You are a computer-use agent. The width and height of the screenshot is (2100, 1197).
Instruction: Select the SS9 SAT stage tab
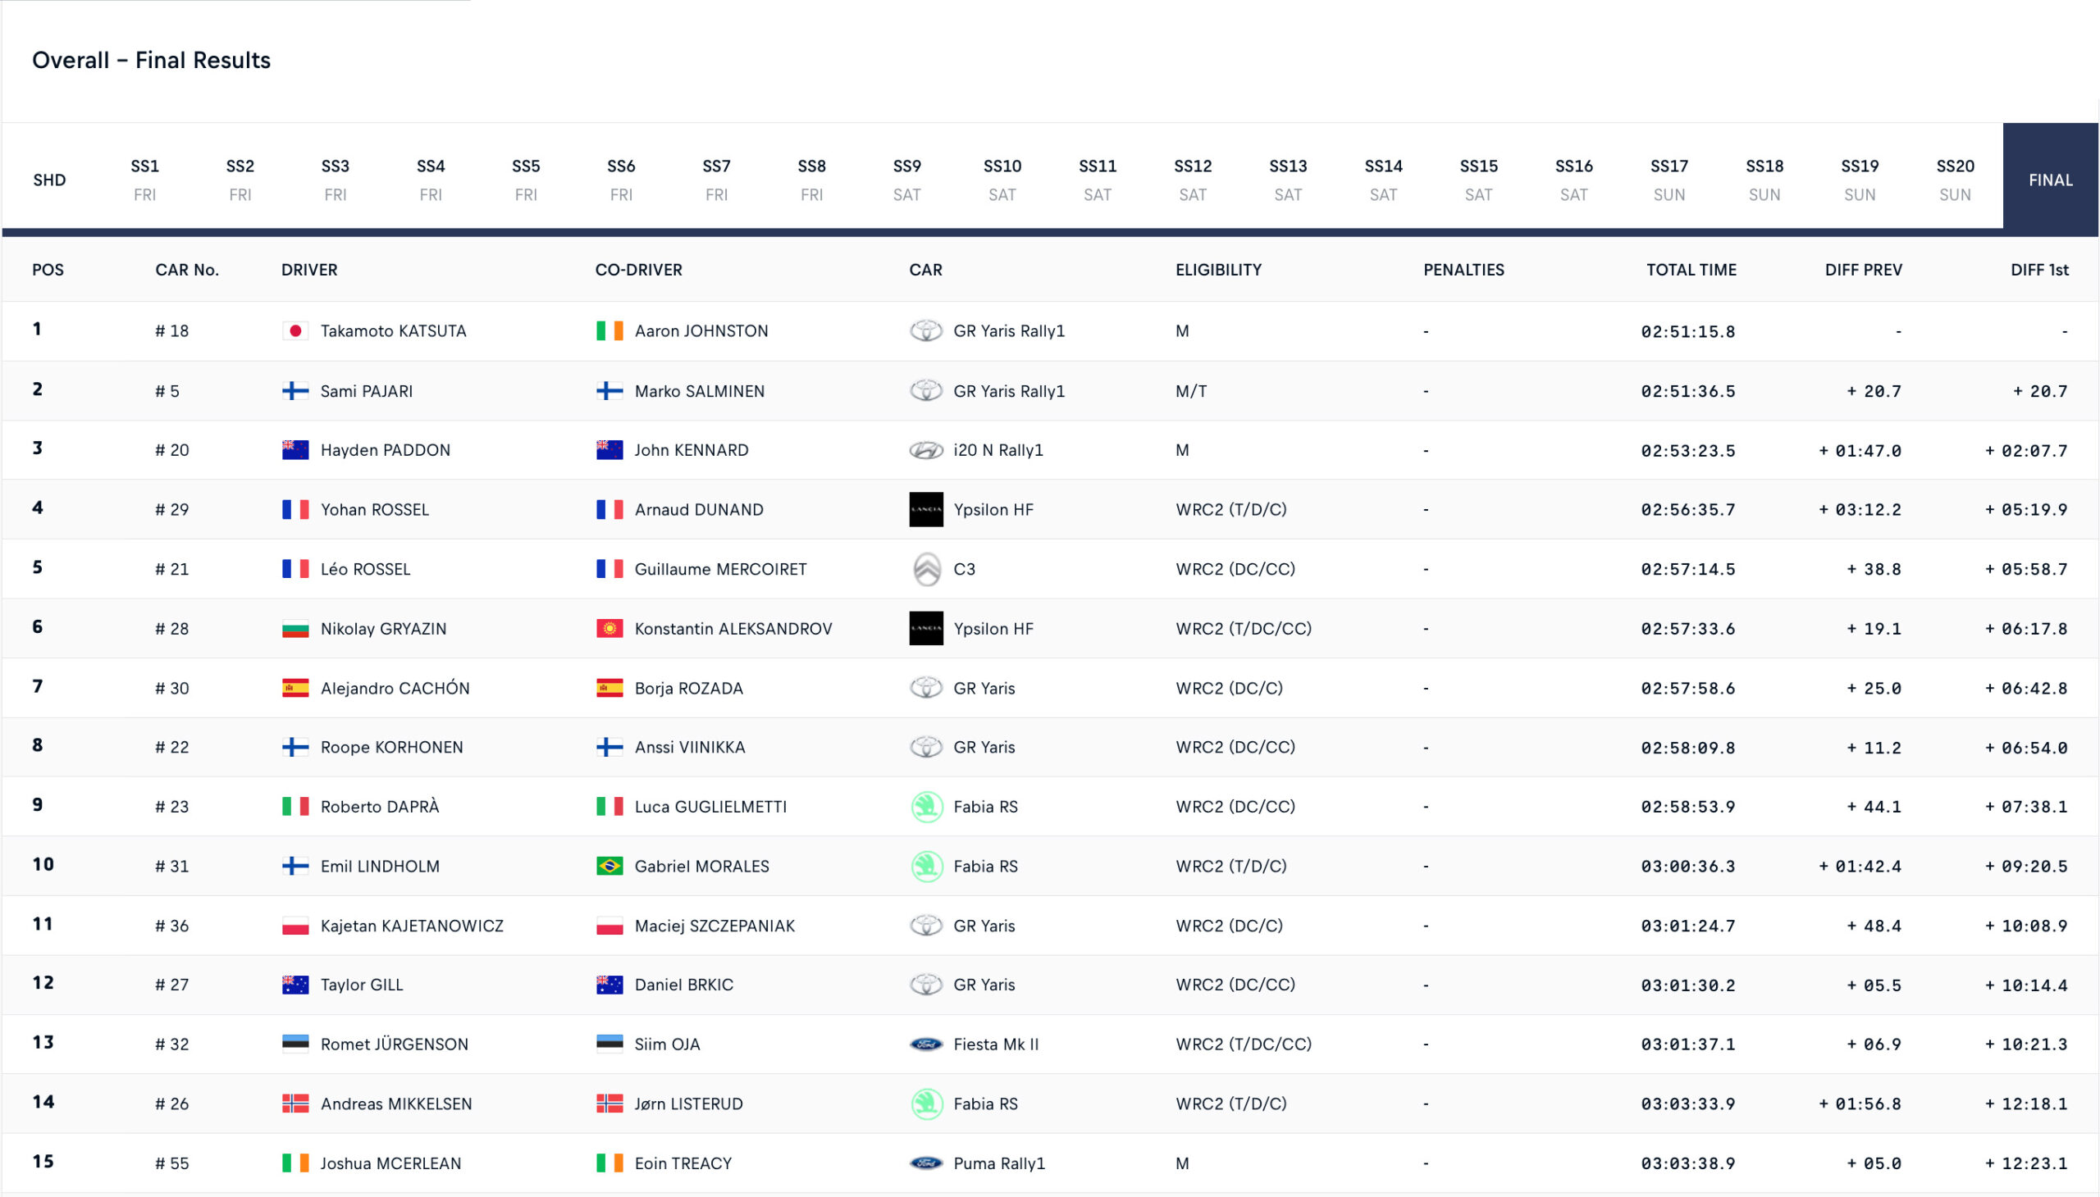(906, 180)
